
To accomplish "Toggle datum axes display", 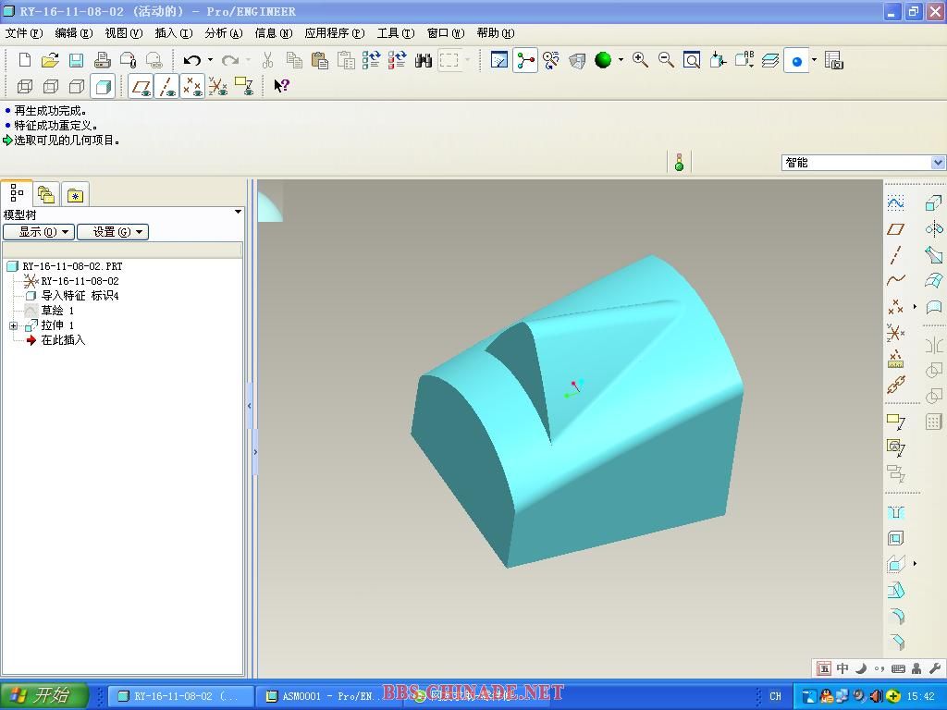I will 166,87.
